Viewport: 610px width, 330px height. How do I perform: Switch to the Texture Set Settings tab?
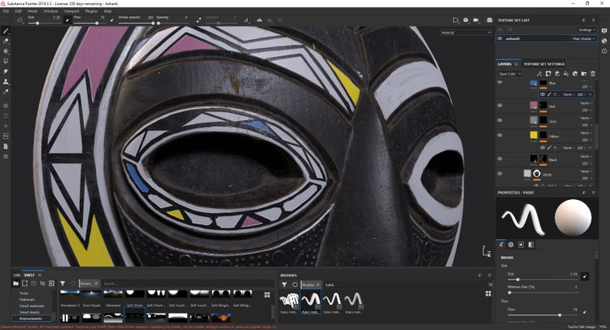coord(544,63)
